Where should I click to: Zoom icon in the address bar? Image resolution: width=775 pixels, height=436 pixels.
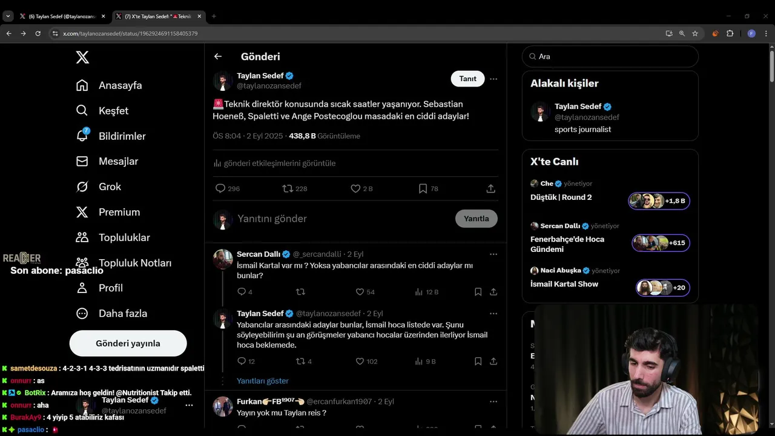[682, 33]
